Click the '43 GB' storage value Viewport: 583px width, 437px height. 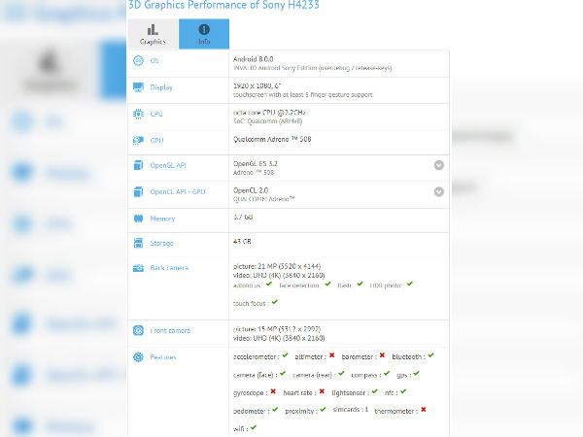(x=242, y=242)
